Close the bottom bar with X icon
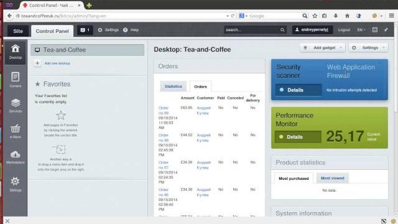Screen dimensions: 398x224 [7, 221]
